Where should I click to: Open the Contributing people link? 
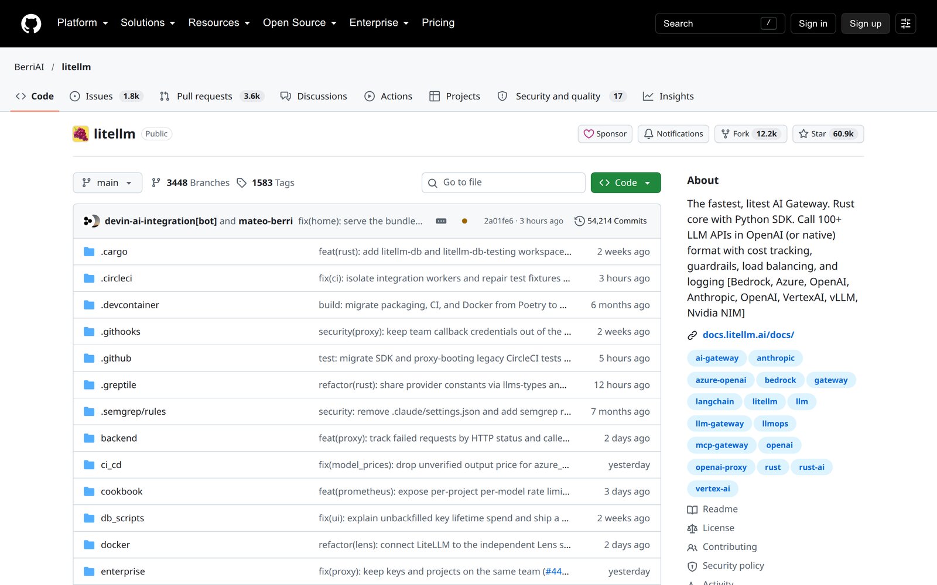point(722,547)
